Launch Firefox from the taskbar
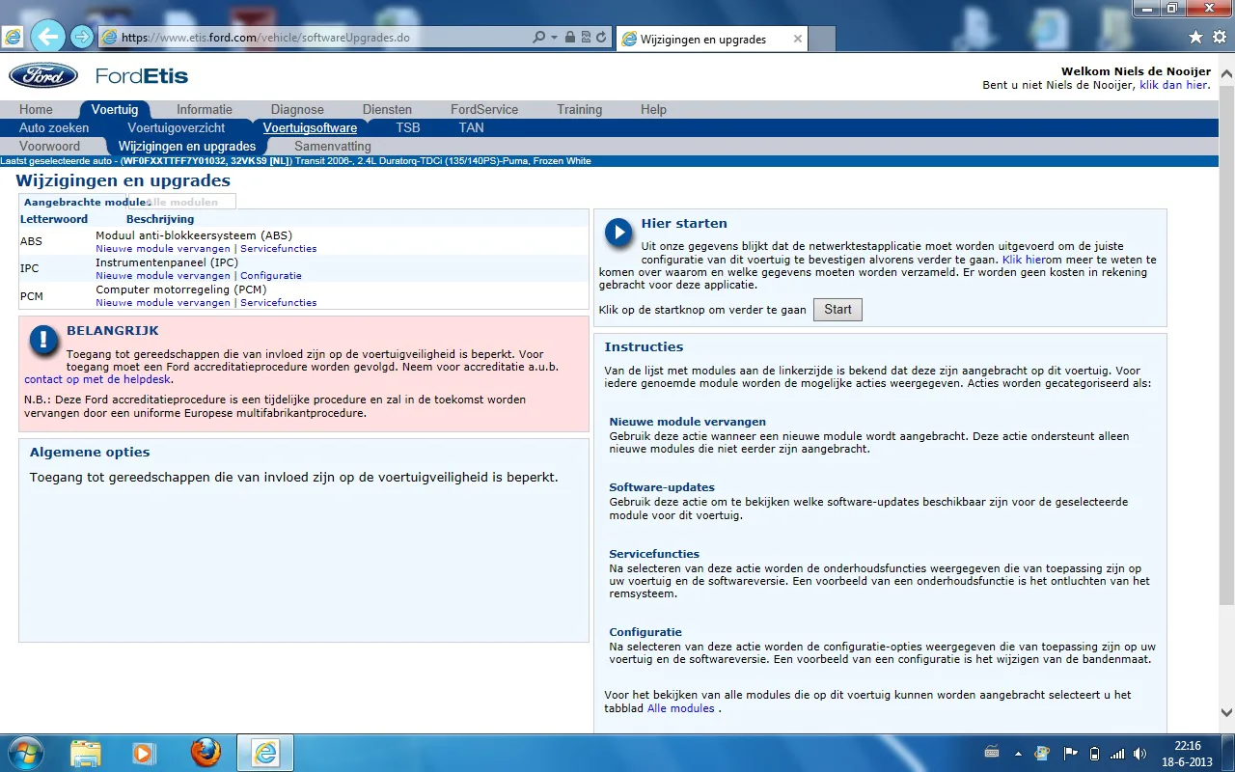 [x=205, y=753]
